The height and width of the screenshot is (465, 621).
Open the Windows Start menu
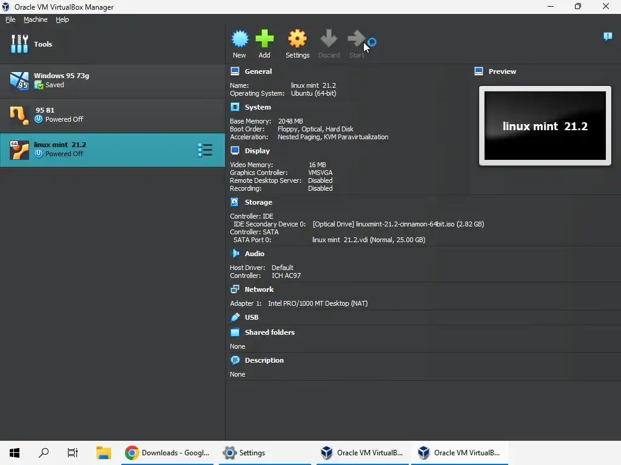(x=15, y=453)
